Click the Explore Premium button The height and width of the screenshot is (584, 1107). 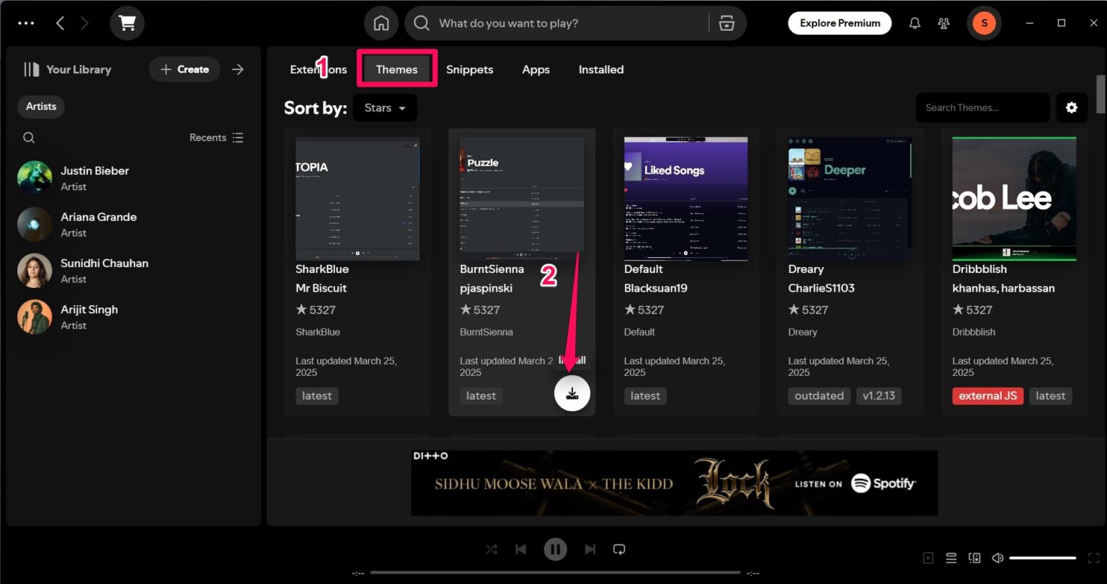pos(840,23)
